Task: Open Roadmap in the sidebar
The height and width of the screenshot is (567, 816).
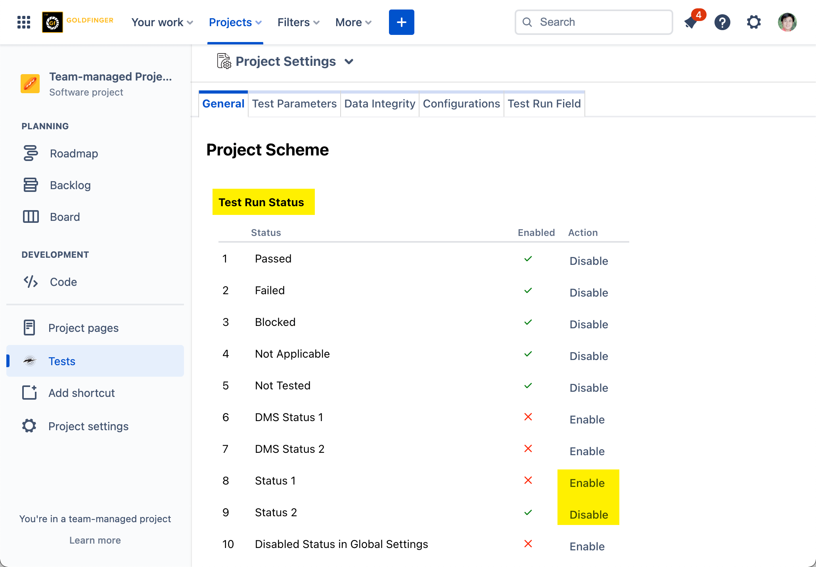Action: coord(74,153)
